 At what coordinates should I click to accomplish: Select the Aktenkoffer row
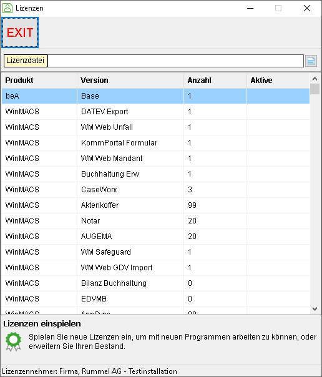click(156, 205)
